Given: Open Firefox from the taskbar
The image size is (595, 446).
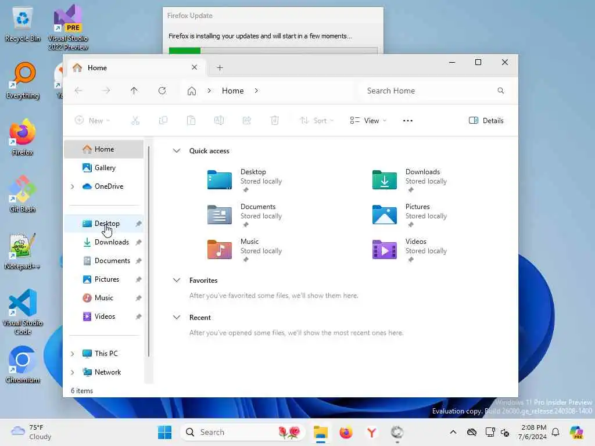Looking at the screenshot, I should coord(346,432).
